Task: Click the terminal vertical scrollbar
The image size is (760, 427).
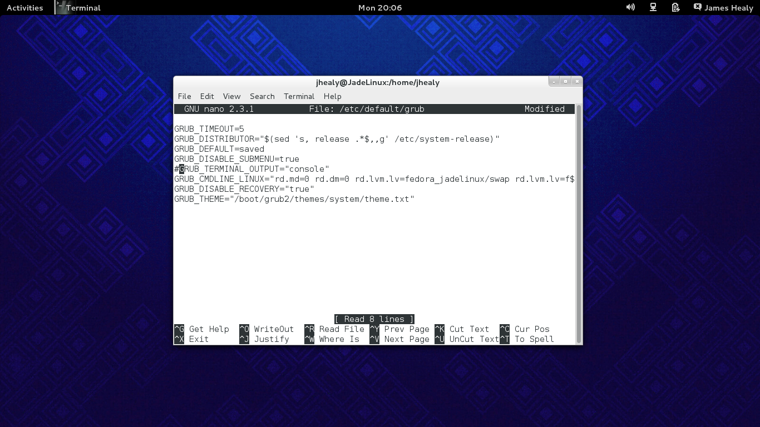Action: pos(579,222)
